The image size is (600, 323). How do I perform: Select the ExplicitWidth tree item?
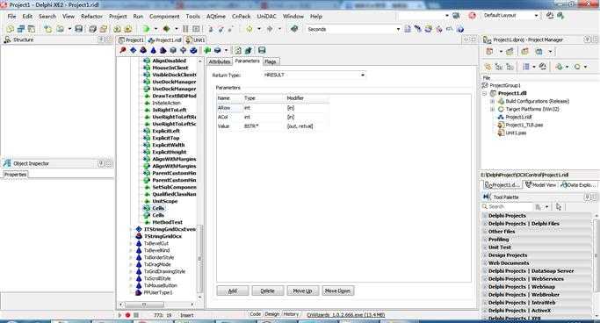[169, 145]
